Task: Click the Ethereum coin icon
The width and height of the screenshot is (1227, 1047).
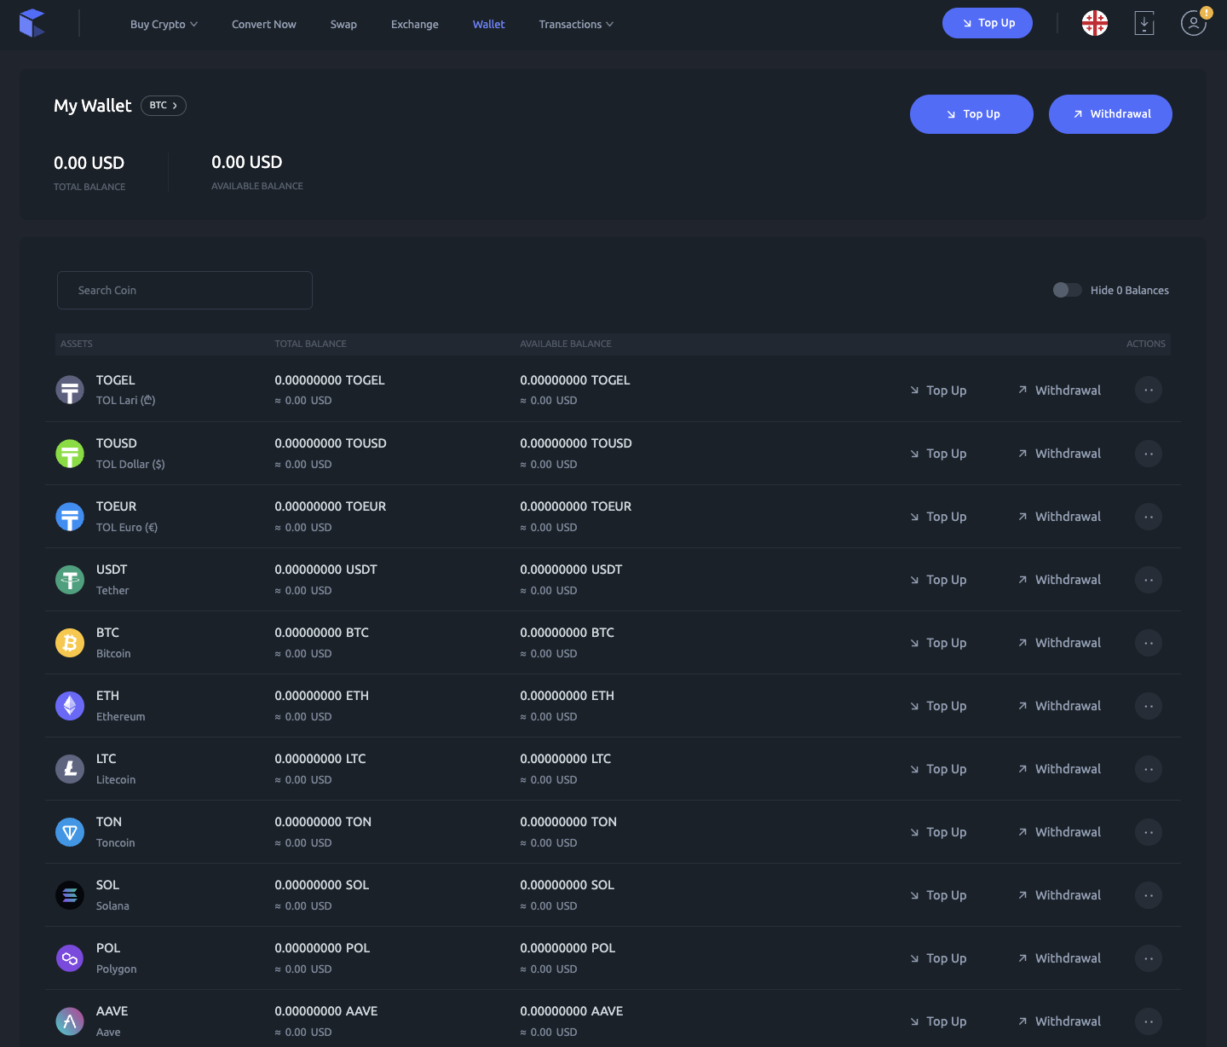Action: click(x=70, y=706)
